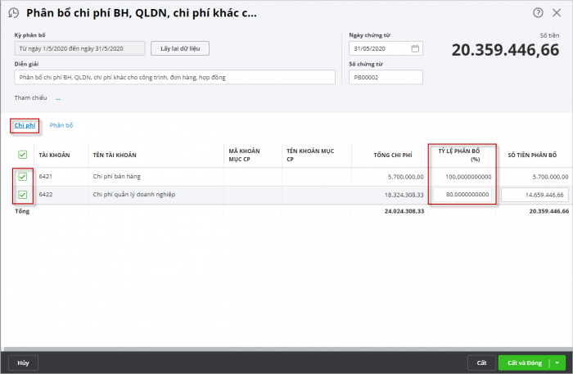Viewport: 573px width, 374px height.
Task: Uncheck the row for account 6422
Action: pos(22,194)
